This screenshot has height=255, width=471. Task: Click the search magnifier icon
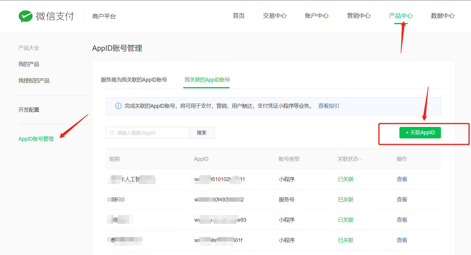pos(112,133)
